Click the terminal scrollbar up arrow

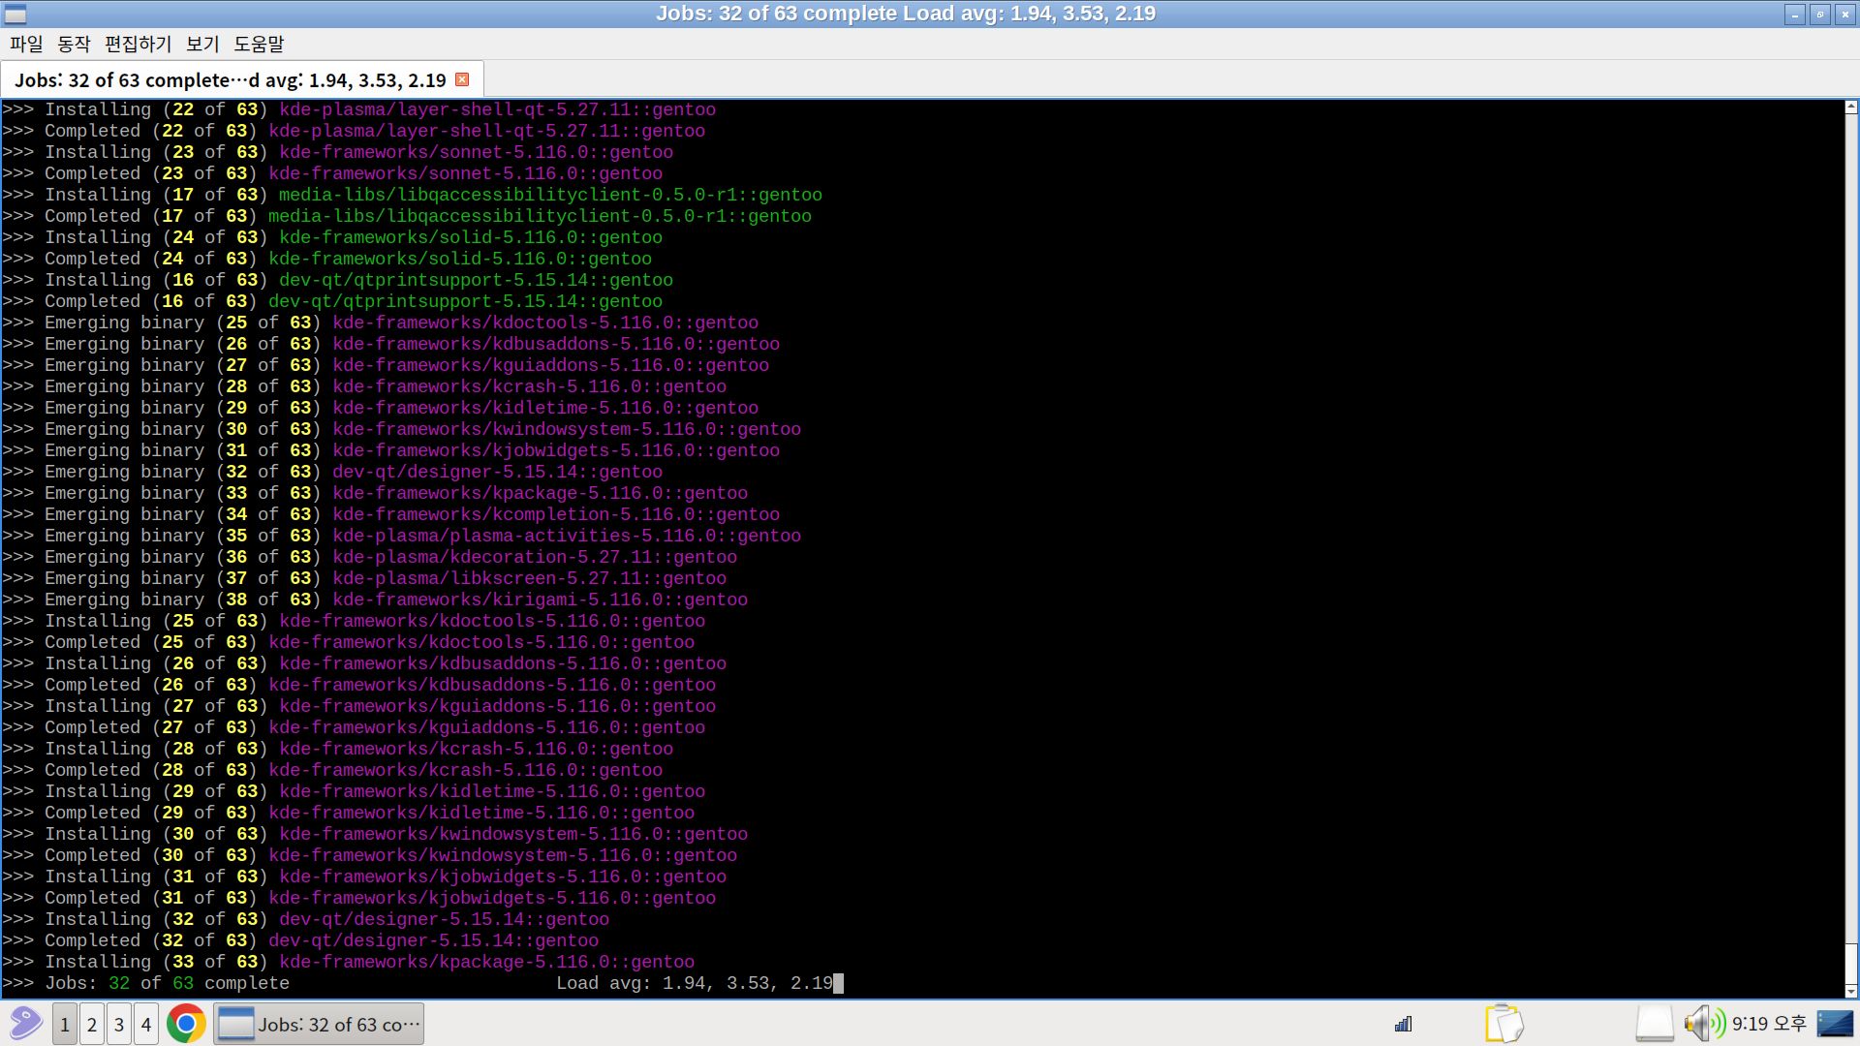[x=1850, y=107]
